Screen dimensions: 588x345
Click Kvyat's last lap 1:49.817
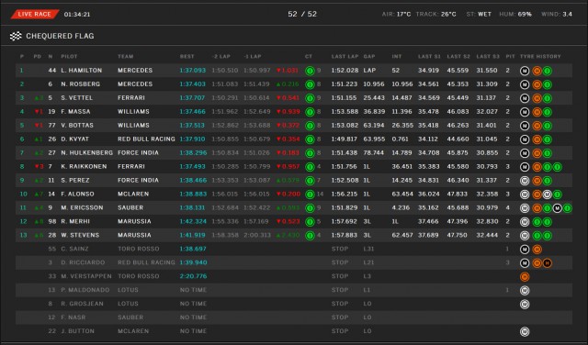(345, 139)
